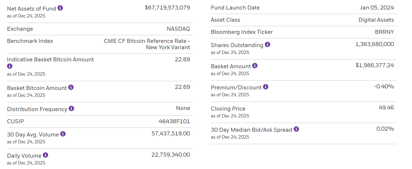Show info for Distribution Frequency
The image size is (412, 169).
coord(71,108)
